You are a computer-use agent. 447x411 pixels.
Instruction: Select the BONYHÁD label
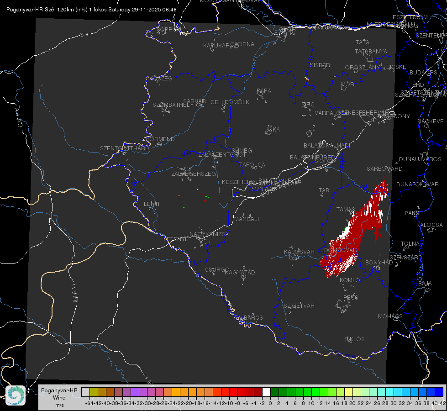[x=379, y=263]
